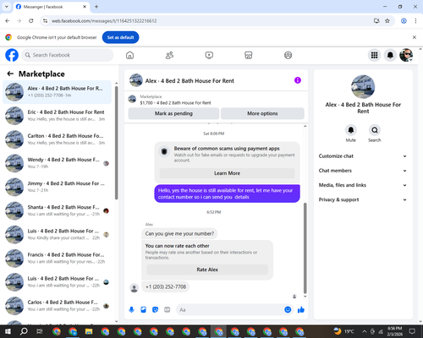Set Chrome as default browser
This screenshot has width=423, height=338.
[120, 37]
